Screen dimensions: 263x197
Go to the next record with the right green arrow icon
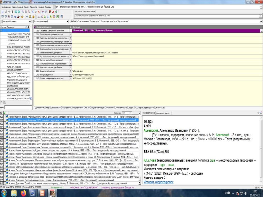point(19,12)
